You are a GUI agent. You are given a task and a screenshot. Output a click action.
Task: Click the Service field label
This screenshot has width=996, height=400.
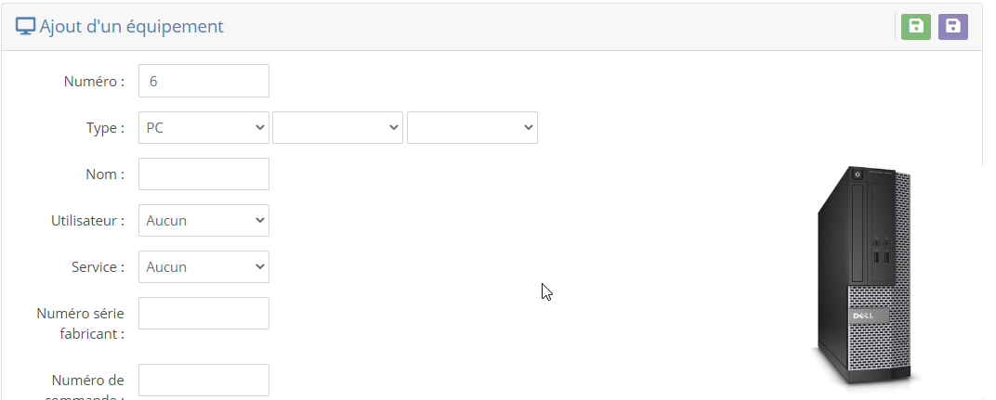(98, 267)
